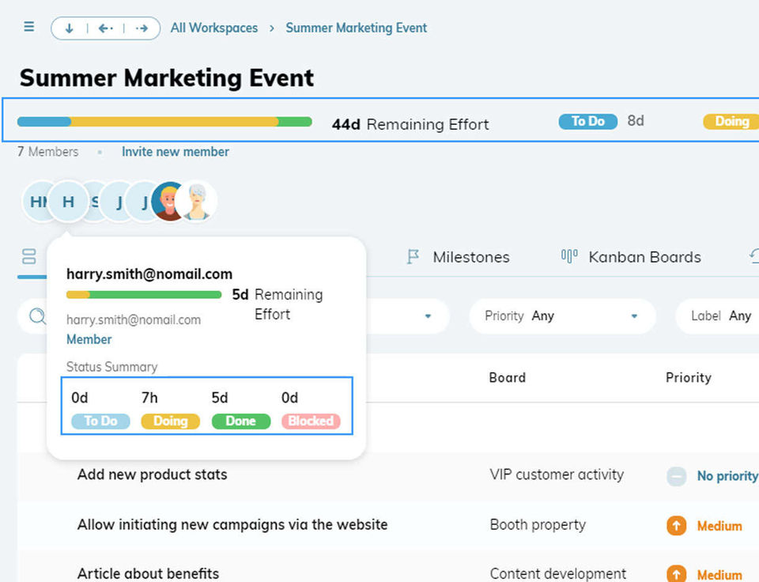Click the list view icon
The image size is (759, 582).
click(x=29, y=256)
